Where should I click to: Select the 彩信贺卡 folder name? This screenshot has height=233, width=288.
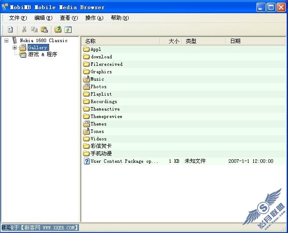(101, 146)
